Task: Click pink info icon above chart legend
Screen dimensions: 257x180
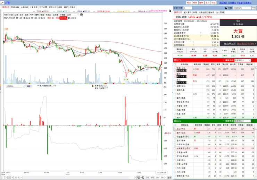Action: (x=151, y=11)
